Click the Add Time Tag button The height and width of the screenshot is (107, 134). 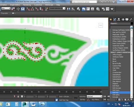tap(64, 100)
